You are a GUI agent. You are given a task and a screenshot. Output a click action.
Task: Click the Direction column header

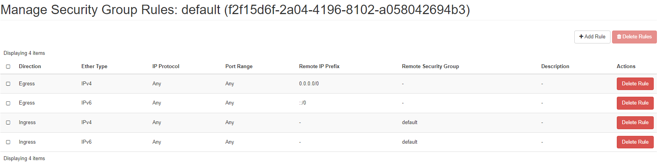(30, 67)
